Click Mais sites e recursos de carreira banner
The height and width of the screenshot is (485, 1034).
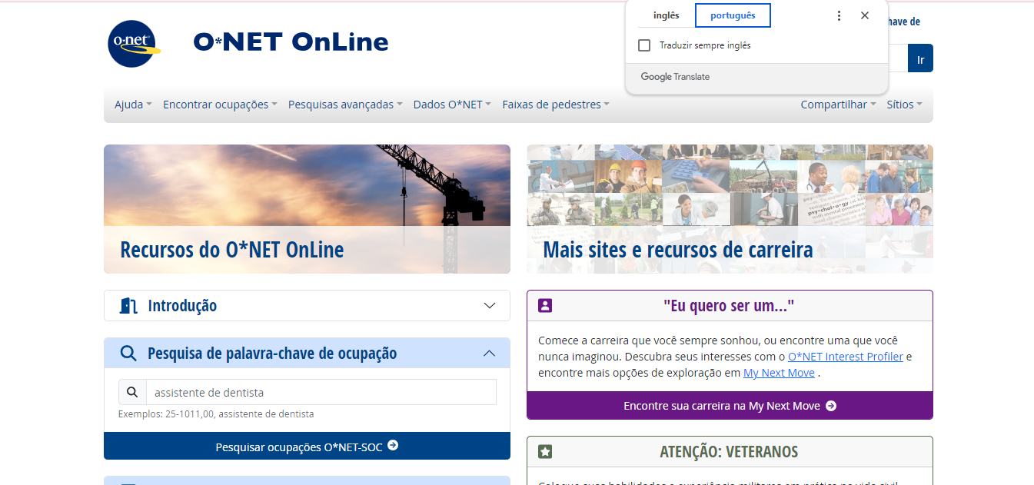pos(730,209)
